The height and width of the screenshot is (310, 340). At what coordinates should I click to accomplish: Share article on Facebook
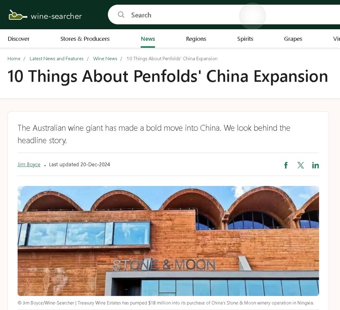(x=286, y=165)
